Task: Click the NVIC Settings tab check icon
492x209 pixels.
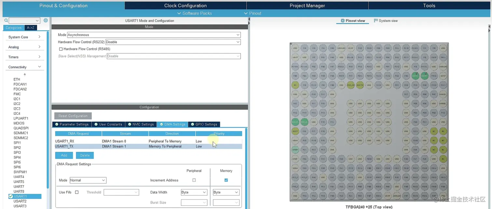Action: [x=130, y=124]
